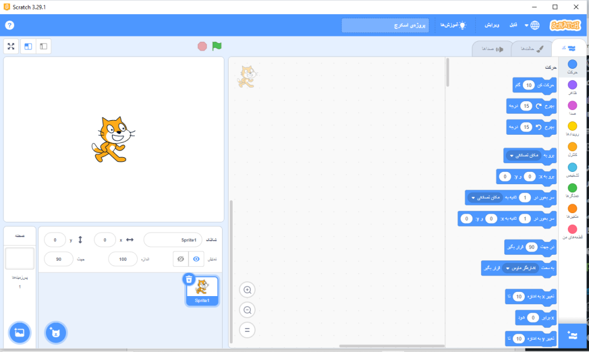Show sprite using the eye icon
589x352 pixels.
[x=197, y=259]
